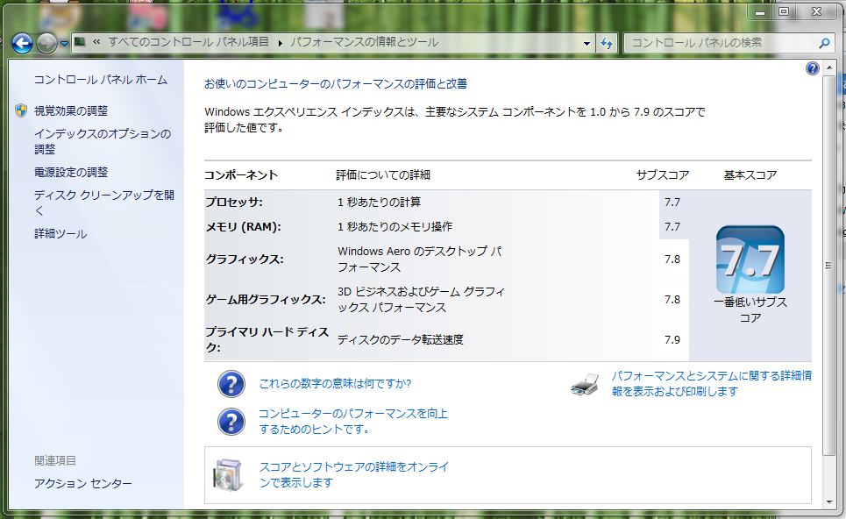Click the サブスコア column header

point(663,174)
